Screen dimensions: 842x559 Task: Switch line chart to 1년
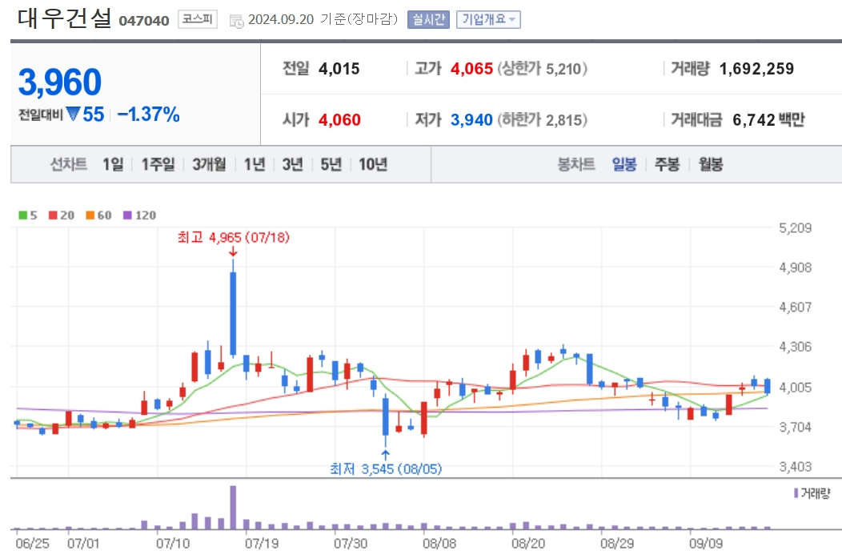[x=255, y=164]
